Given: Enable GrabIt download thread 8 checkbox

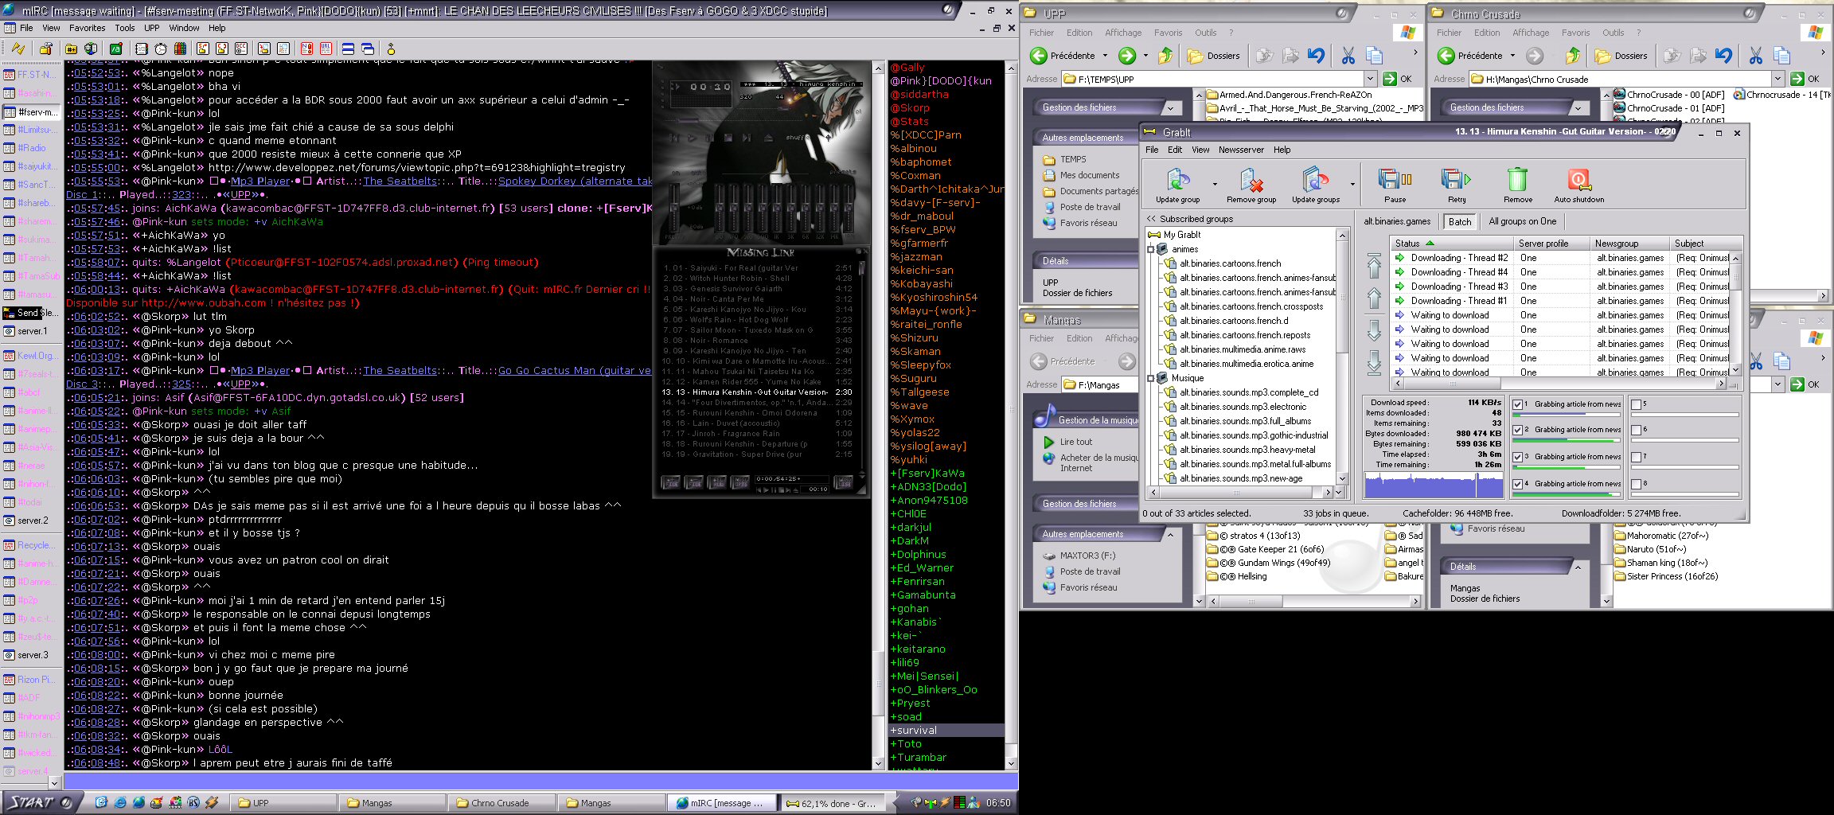Looking at the screenshot, I should point(1637,485).
